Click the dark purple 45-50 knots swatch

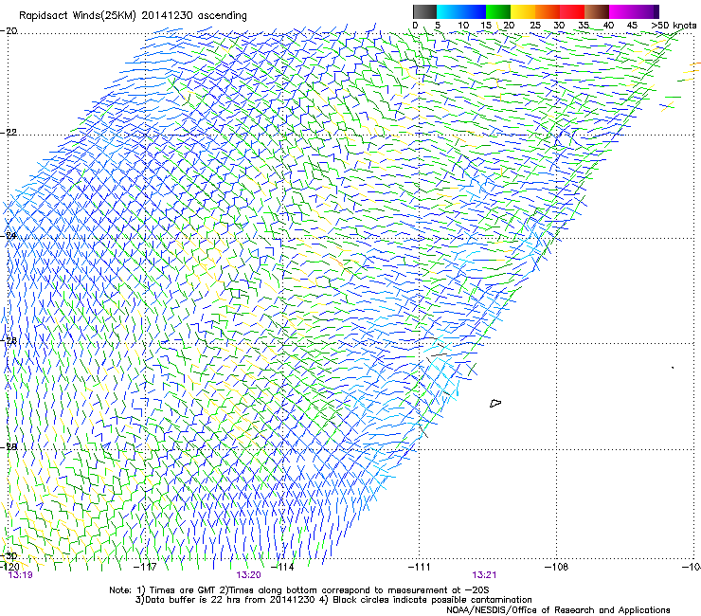coord(646,11)
